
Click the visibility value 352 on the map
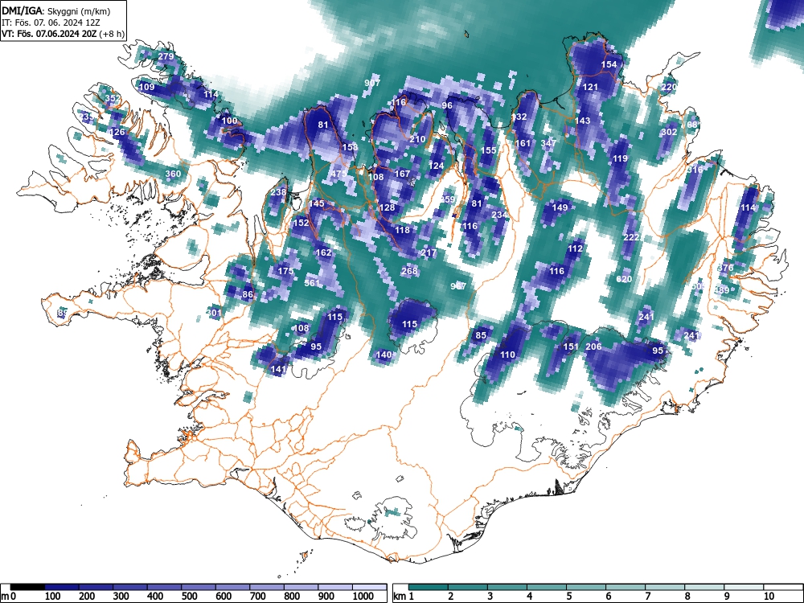113,98
